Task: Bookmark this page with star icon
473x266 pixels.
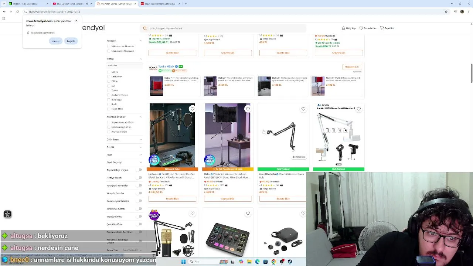Action: pos(446,11)
